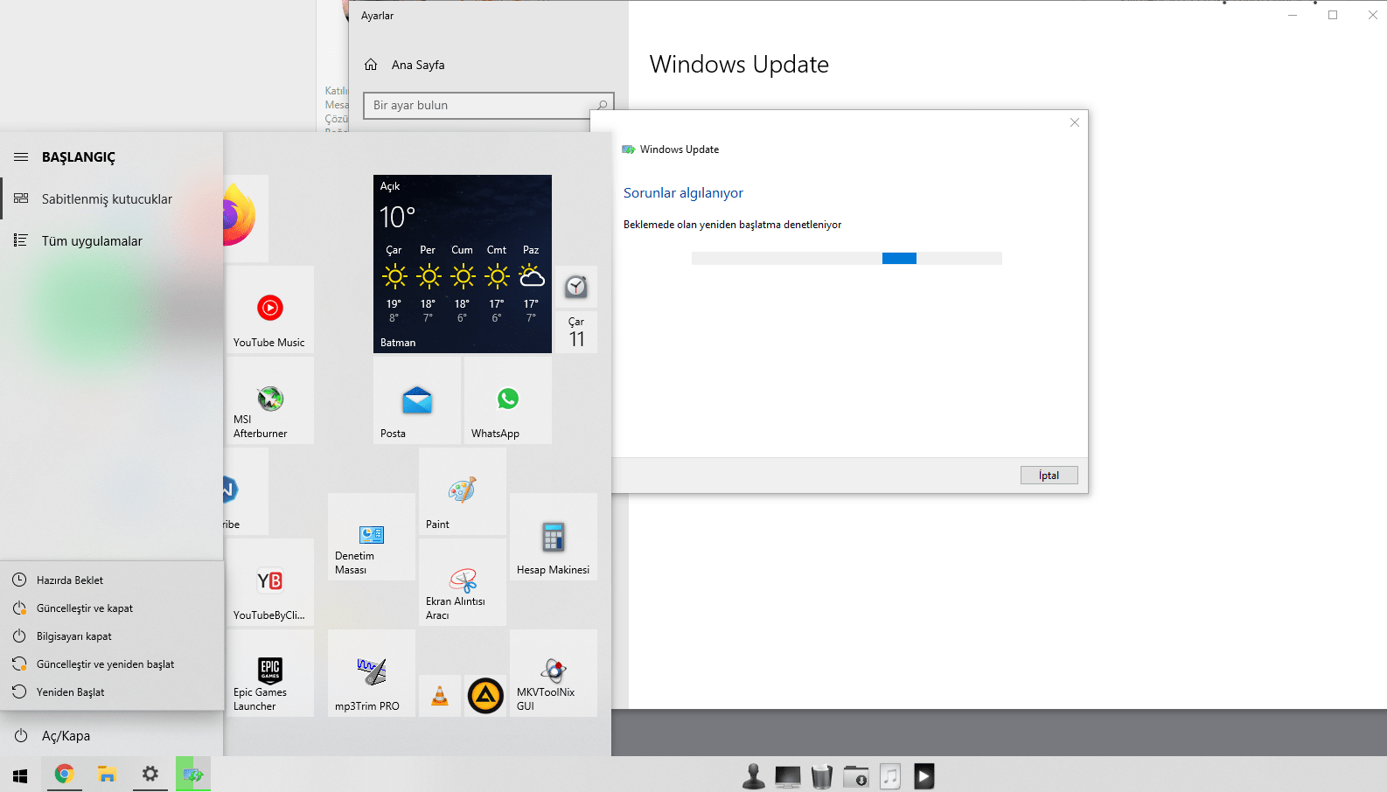The height and width of the screenshot is (792, 1387).
Task: Cancel the troubleshooter with İptal button
Action: [x=1049, y=476]
